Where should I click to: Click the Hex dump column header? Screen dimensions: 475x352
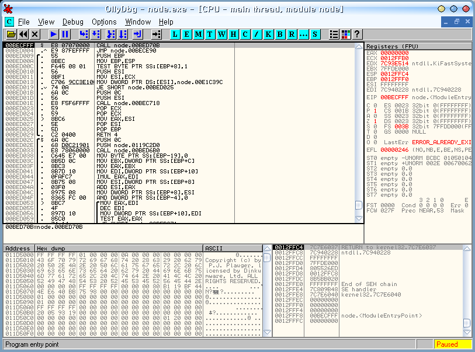click(119, 248)
